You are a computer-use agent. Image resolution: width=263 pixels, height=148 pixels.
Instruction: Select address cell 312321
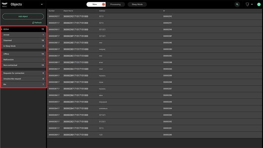(102, 122)
